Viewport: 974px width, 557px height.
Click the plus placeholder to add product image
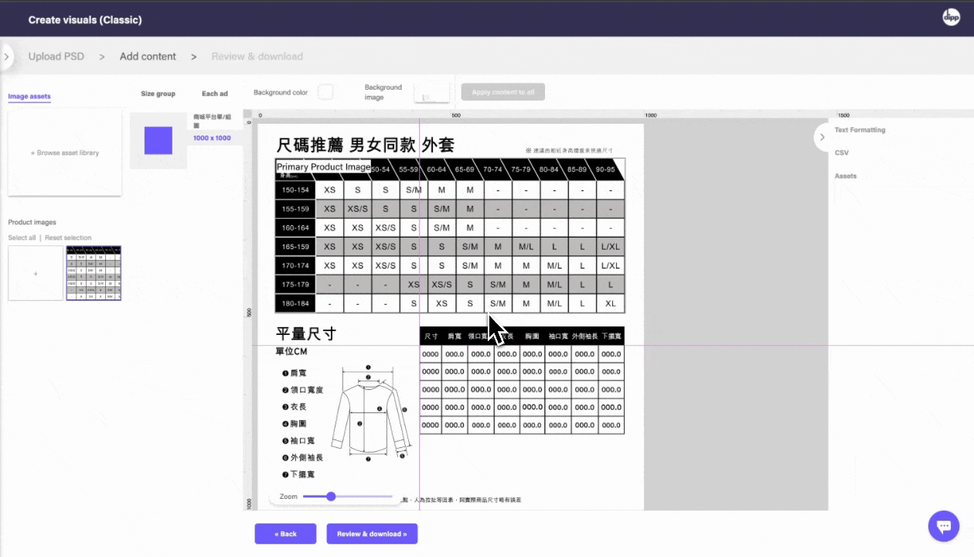tap(34, 272)
